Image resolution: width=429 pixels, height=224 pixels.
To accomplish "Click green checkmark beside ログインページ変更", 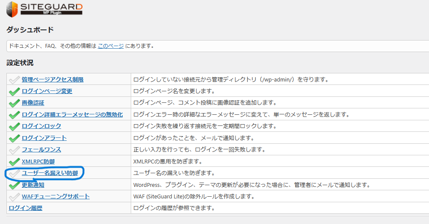I will click(x=14, y=91).
